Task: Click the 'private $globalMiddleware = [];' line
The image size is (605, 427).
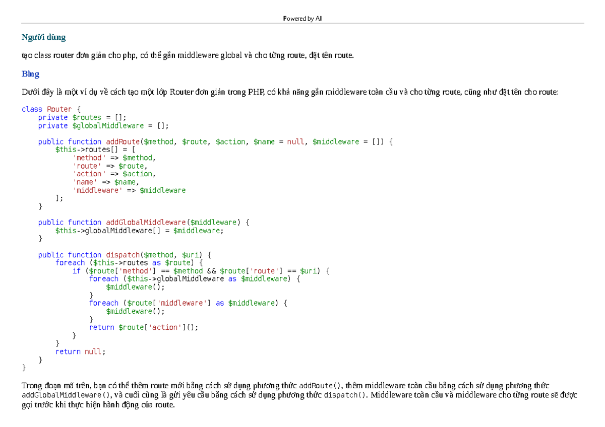Action: 104,125
